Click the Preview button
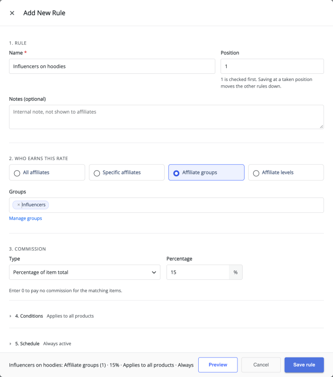The width and height of the screenshot is (333, 377). coord(218,365)
